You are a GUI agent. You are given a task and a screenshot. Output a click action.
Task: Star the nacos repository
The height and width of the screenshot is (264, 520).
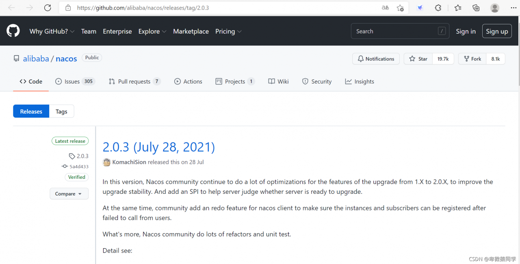click(418, 59)
